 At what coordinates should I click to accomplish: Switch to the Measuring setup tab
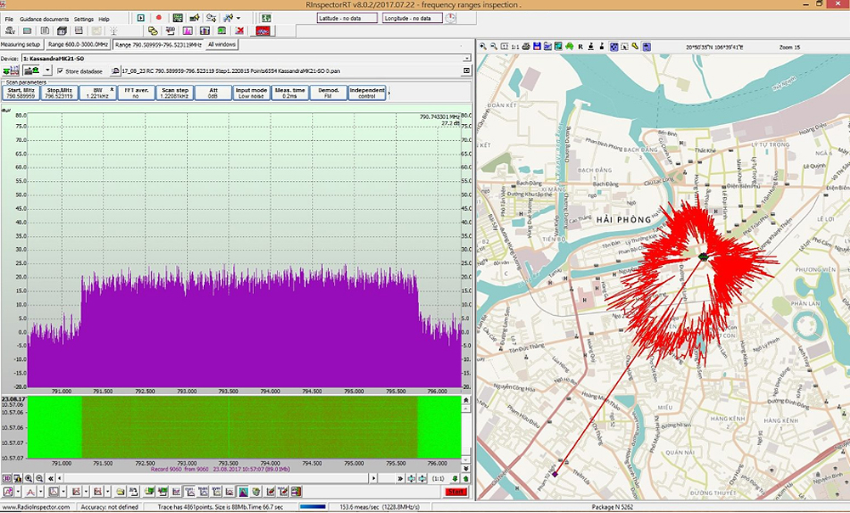21,44
